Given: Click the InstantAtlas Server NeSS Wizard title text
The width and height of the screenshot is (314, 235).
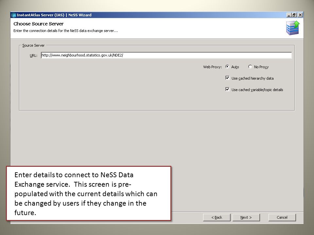Looking at the screenshot, I should (x=54, y=15).
